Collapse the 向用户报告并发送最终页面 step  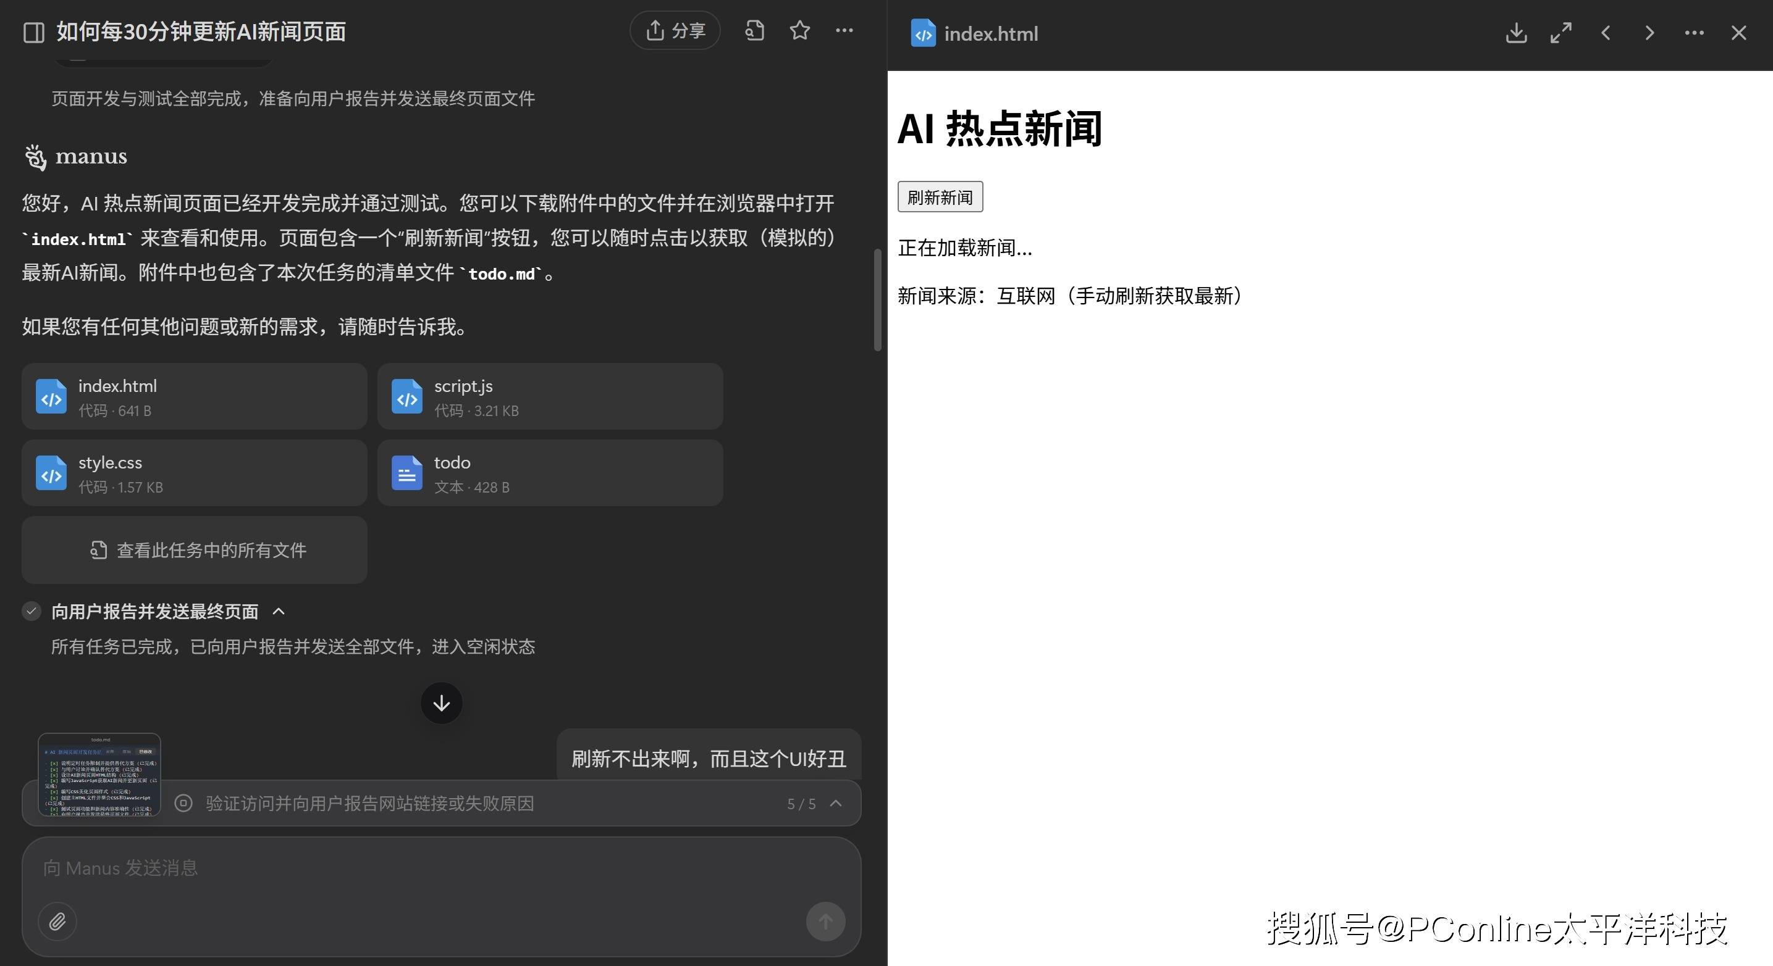click(279, 611)
